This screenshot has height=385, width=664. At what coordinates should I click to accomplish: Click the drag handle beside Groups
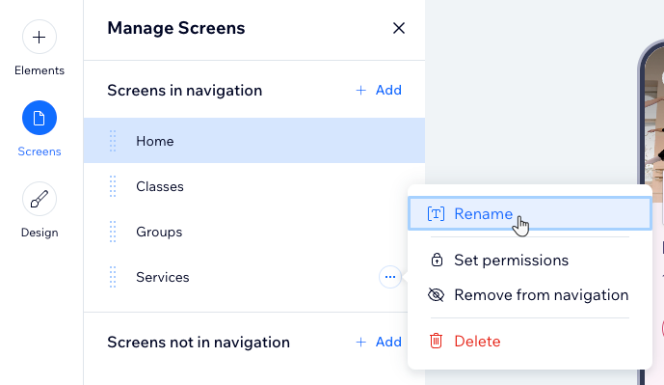[113, 232]
